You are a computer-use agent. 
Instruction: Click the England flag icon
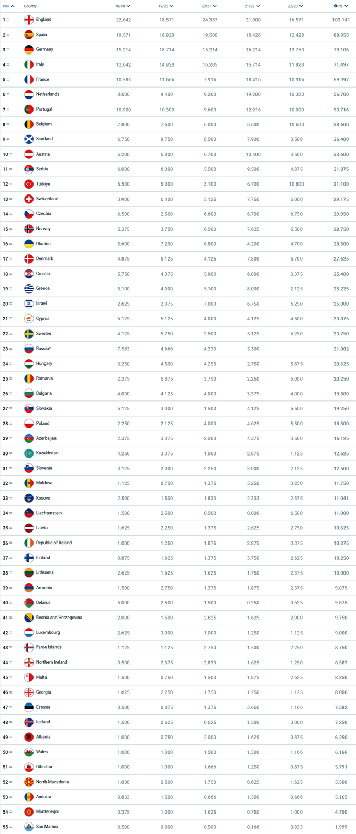click(x=29, y=20)
